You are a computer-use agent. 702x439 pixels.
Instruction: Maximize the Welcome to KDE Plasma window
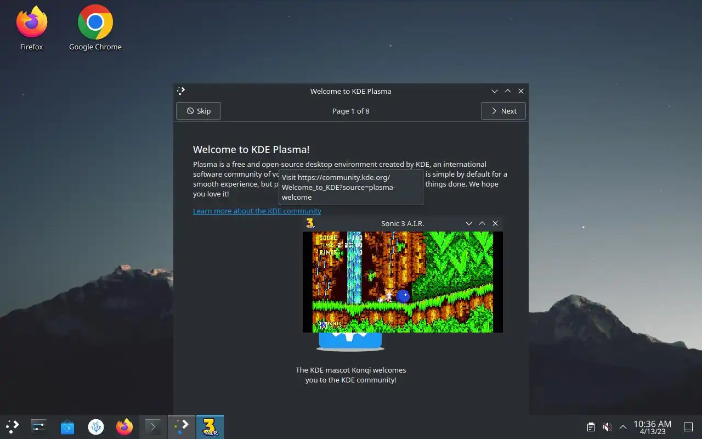coord(508,91)
